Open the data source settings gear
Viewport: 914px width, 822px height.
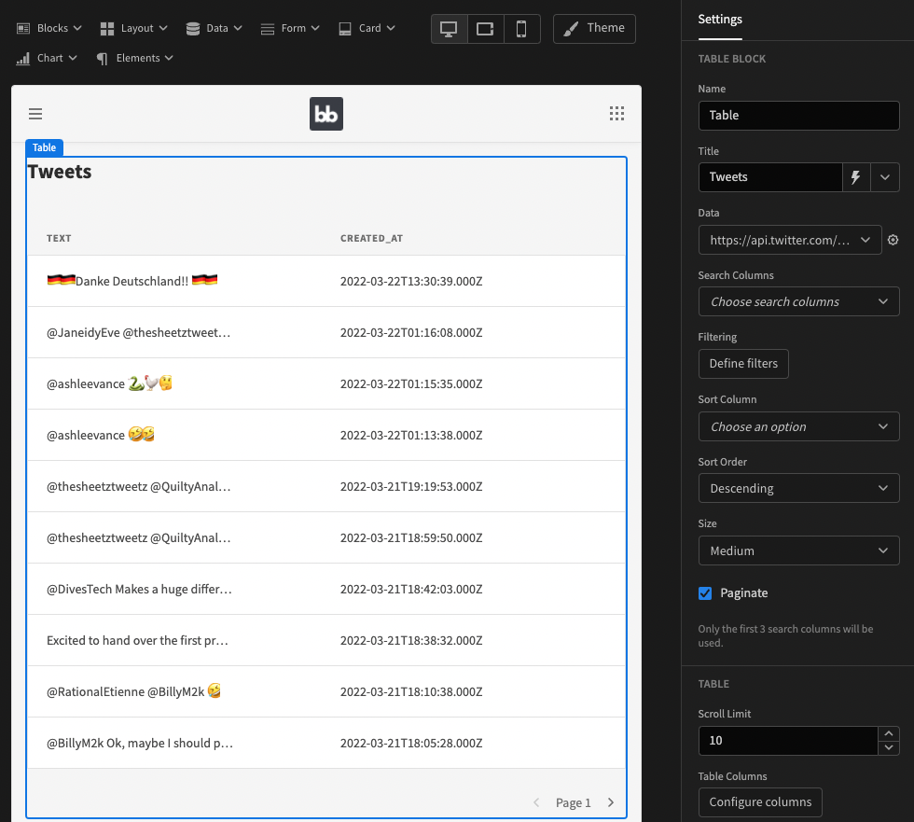click(893, 240)
